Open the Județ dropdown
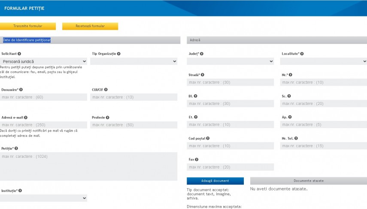 pos(231,61)
